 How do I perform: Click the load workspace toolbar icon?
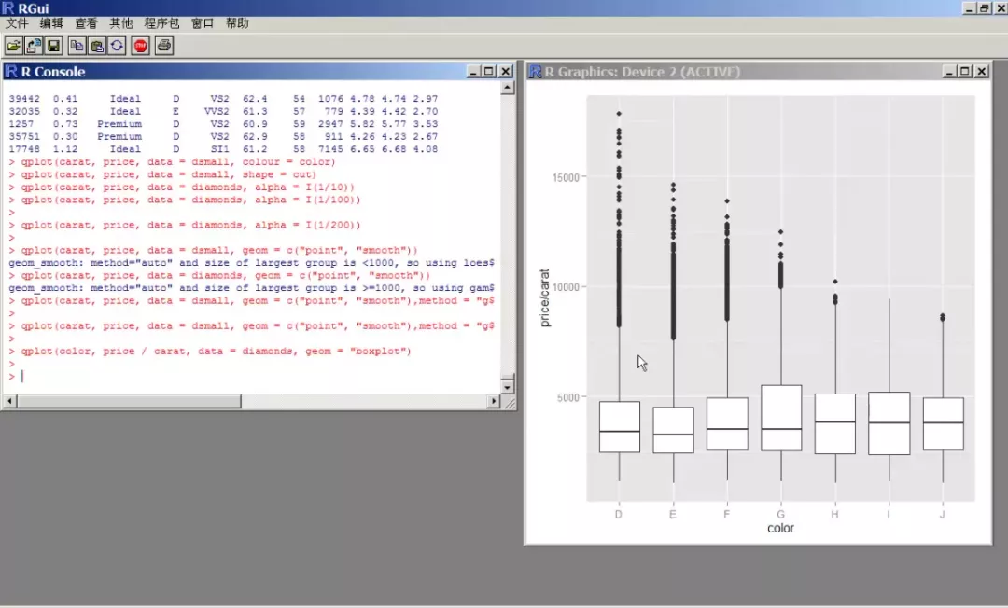(x=34, y=45)
